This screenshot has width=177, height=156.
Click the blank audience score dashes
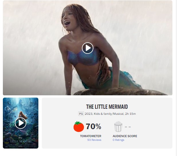click(x=128, y=127)
